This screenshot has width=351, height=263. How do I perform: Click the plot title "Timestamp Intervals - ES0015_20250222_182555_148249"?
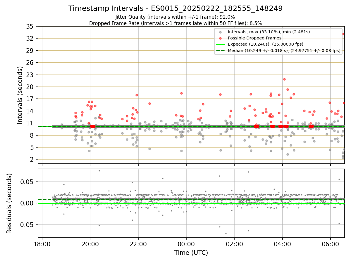point(175,8)
